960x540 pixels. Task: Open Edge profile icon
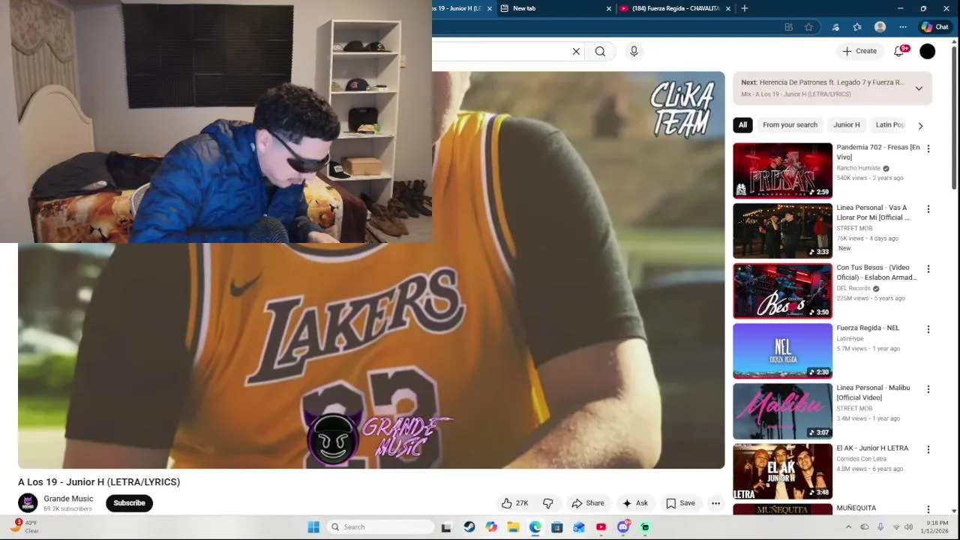[880, 27]
